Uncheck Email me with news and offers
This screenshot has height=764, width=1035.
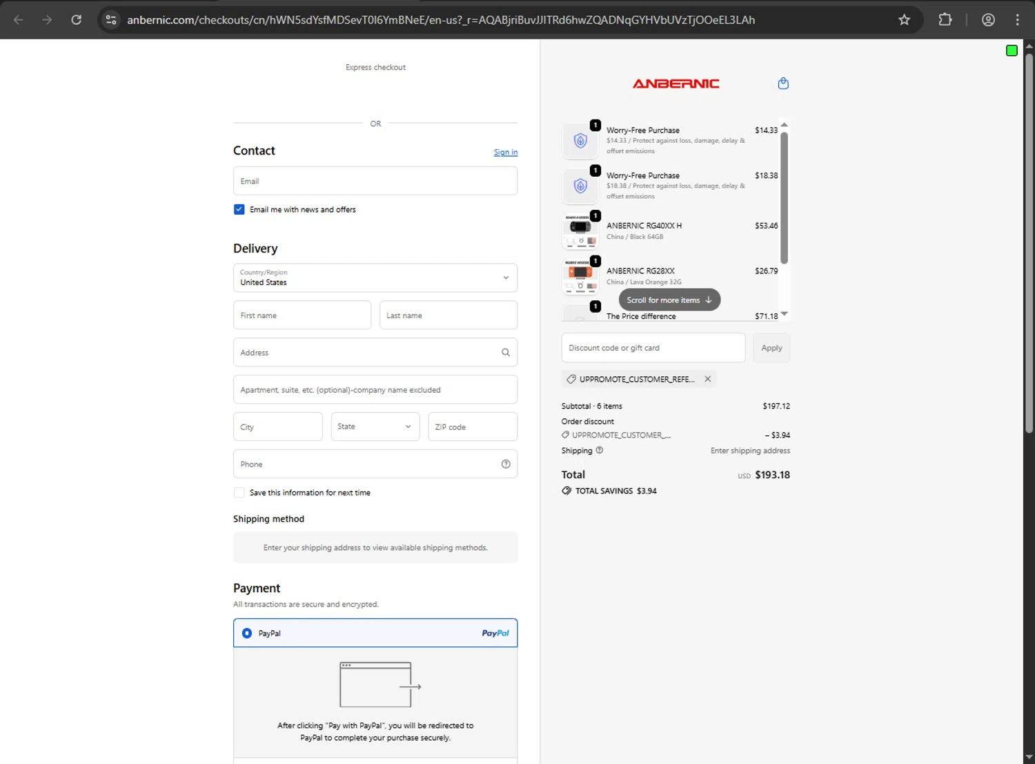pyautogui.click(x=239, y=210)
